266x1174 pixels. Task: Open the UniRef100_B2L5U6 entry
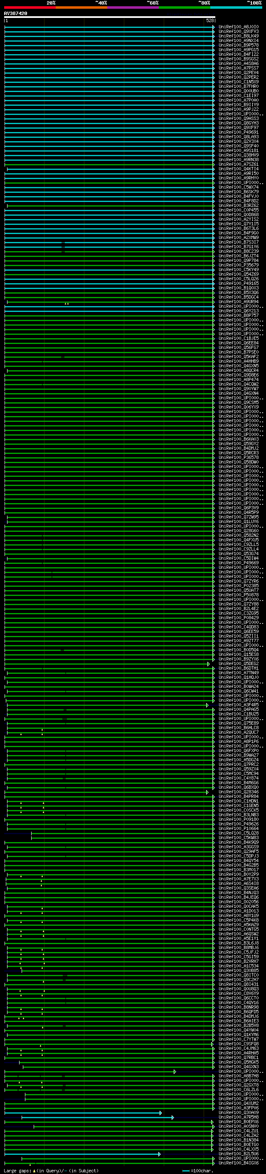[x=238, y=1154]
